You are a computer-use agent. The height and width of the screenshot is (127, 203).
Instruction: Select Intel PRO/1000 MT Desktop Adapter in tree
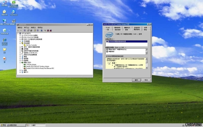(x=36, y=66)
